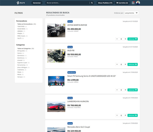This screenshot has width=153, height=132.
Task: Filter by category Doméstico
Action: coord(22,55)
